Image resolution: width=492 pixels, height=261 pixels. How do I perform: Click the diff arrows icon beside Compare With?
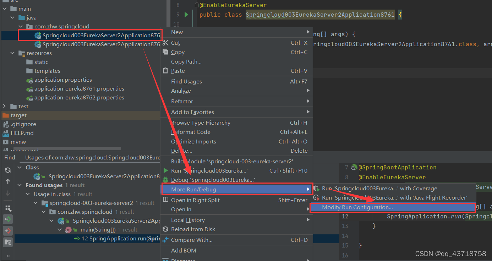(x=165, y=240)
